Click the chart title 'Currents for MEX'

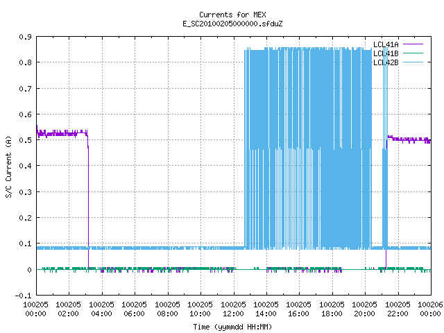pyautogui.click(x=232, y=15)
